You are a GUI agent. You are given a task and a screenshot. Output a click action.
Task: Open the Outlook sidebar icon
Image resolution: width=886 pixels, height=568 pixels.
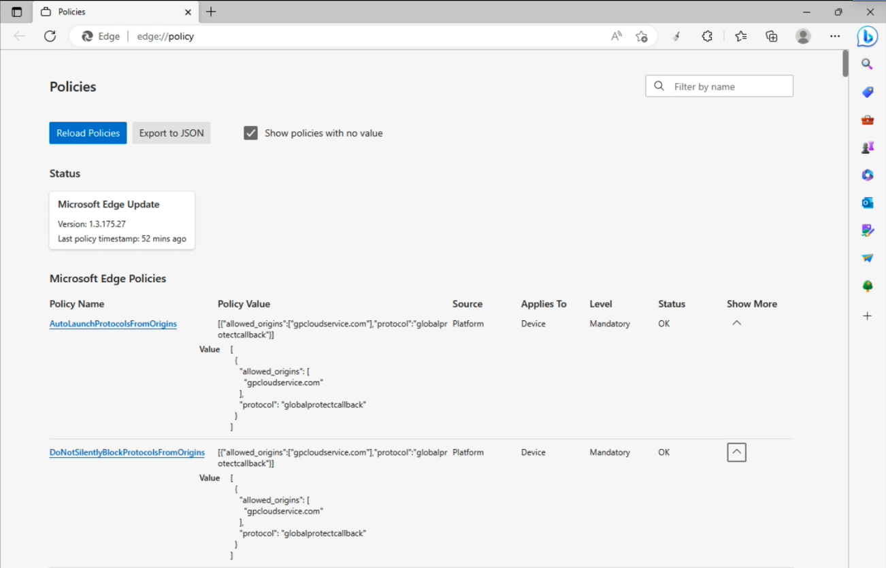coord(867,203)
